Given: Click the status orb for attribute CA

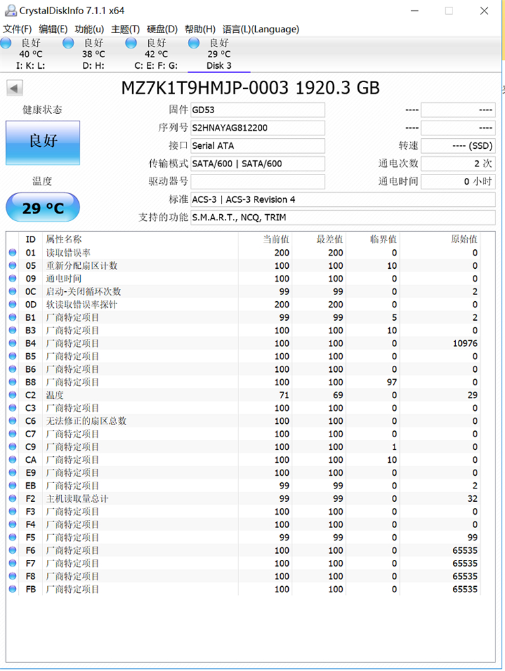Looking at the screenshot, I should (12, 459).
